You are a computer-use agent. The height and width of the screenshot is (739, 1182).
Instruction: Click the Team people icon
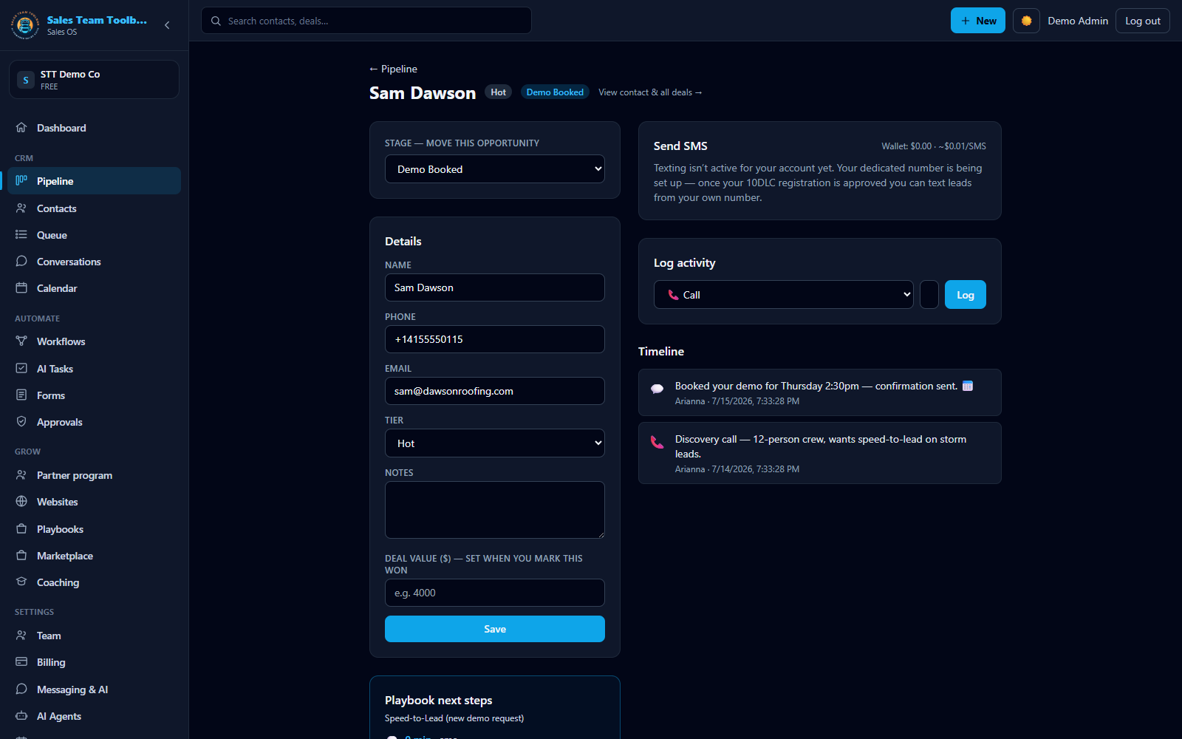(21, 635)
